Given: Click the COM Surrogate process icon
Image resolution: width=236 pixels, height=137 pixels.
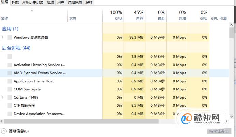Looking at the screenshot, I should click(x=10, y=89).
